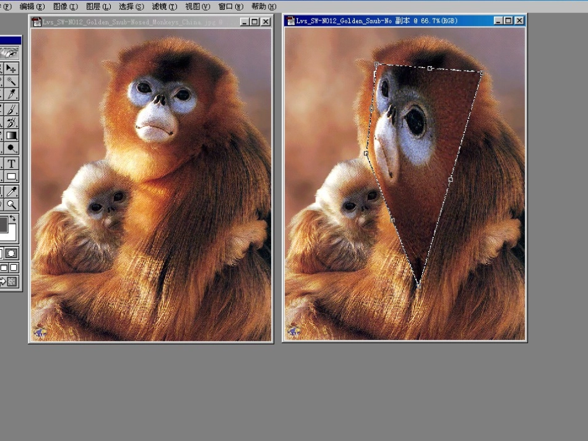
Task: Select the Eyedropper tool
Action: [11, 191]
